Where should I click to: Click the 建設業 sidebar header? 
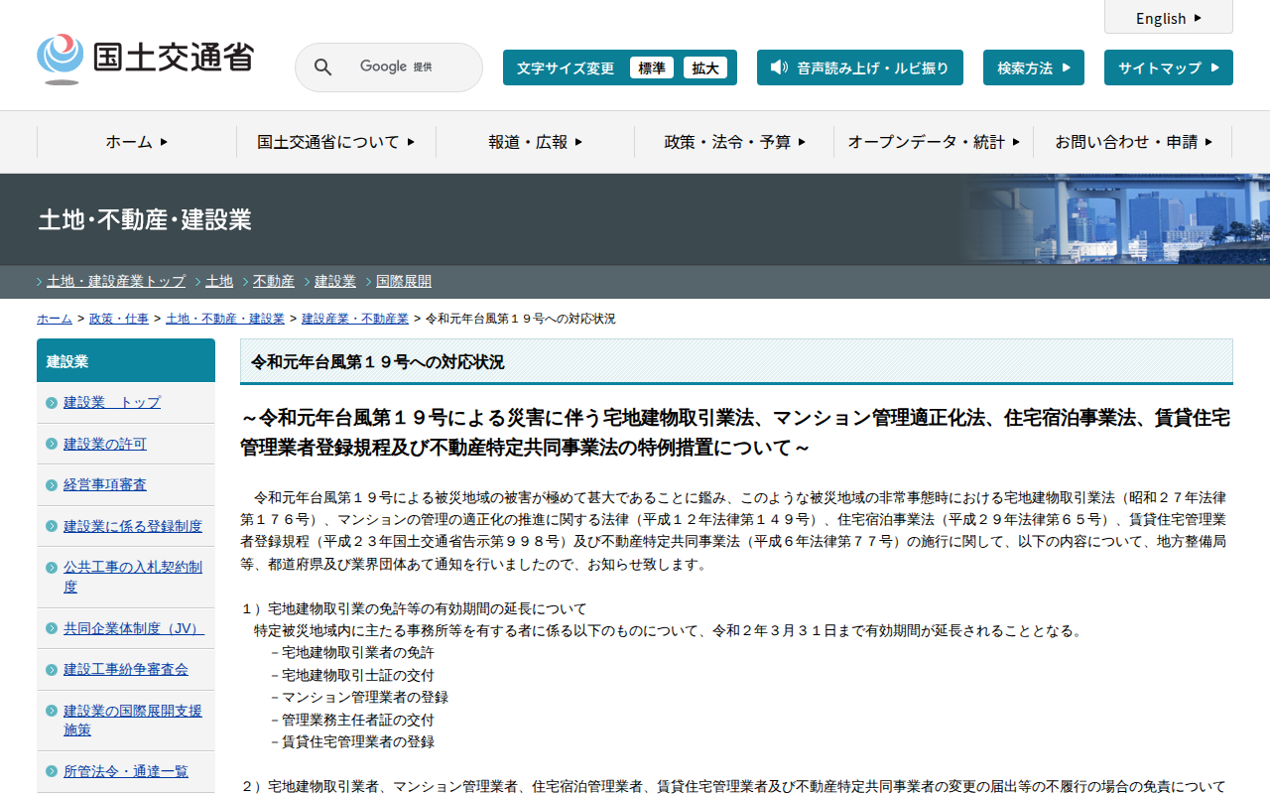(x=126, y=361)
